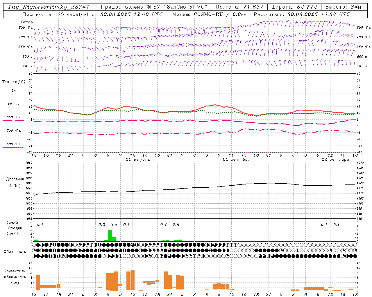Click the station name Yug_Nignesortimky_23741

[x=49, y=7]
